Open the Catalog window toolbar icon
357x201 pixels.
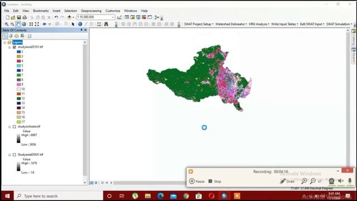pyautogui.click(x=133, y=17)
